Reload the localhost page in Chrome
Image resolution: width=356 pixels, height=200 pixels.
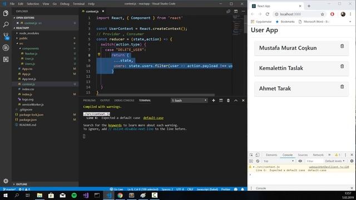(x=268, y=14)
